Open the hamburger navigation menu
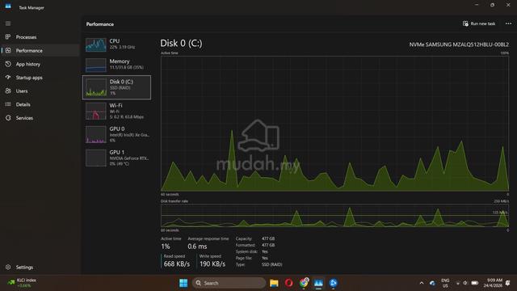 coord(8,23)
